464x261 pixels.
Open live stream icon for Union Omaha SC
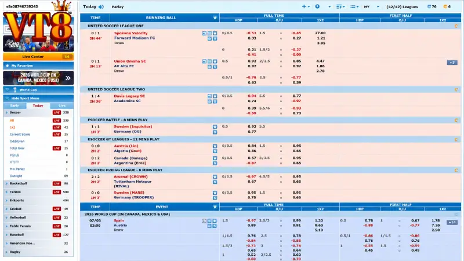(204, 61)
